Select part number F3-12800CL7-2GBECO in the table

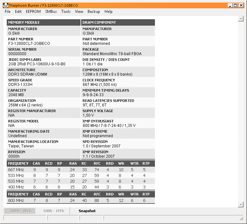[29, 44]
